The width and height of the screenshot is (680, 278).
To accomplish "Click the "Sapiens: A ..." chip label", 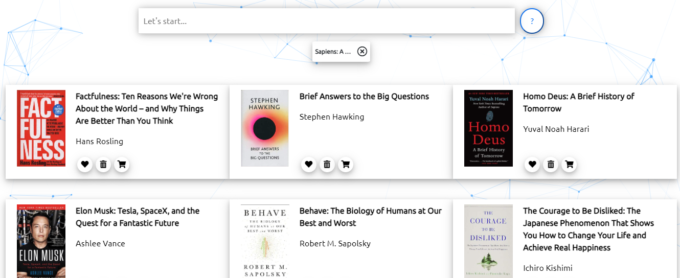I will tap(333, 52).
